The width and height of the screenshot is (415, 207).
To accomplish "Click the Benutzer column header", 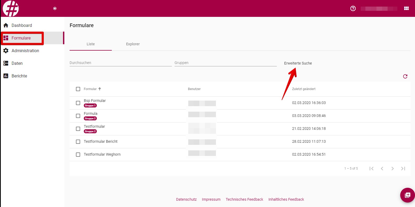I will point(194,89).
